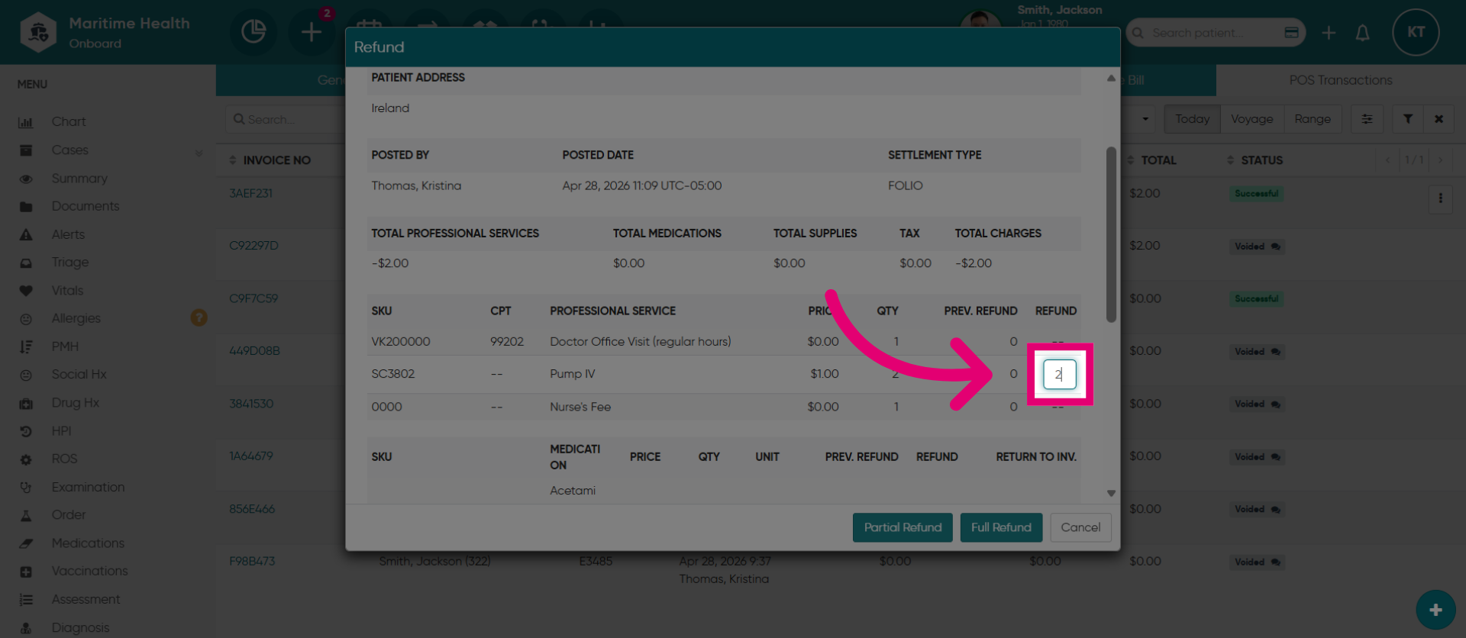
Task: Open invoice C9F7C59
Action: click(253, 298)
